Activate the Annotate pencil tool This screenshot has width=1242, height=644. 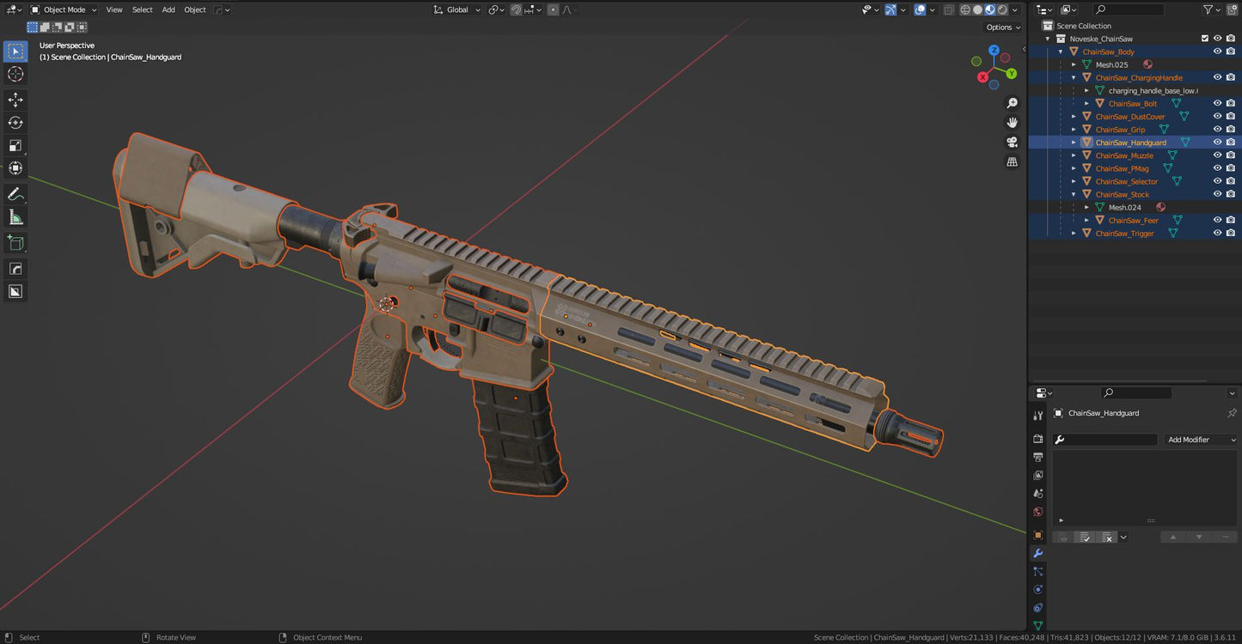15,194
